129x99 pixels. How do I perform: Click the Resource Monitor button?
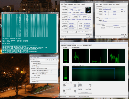point(85,93)
